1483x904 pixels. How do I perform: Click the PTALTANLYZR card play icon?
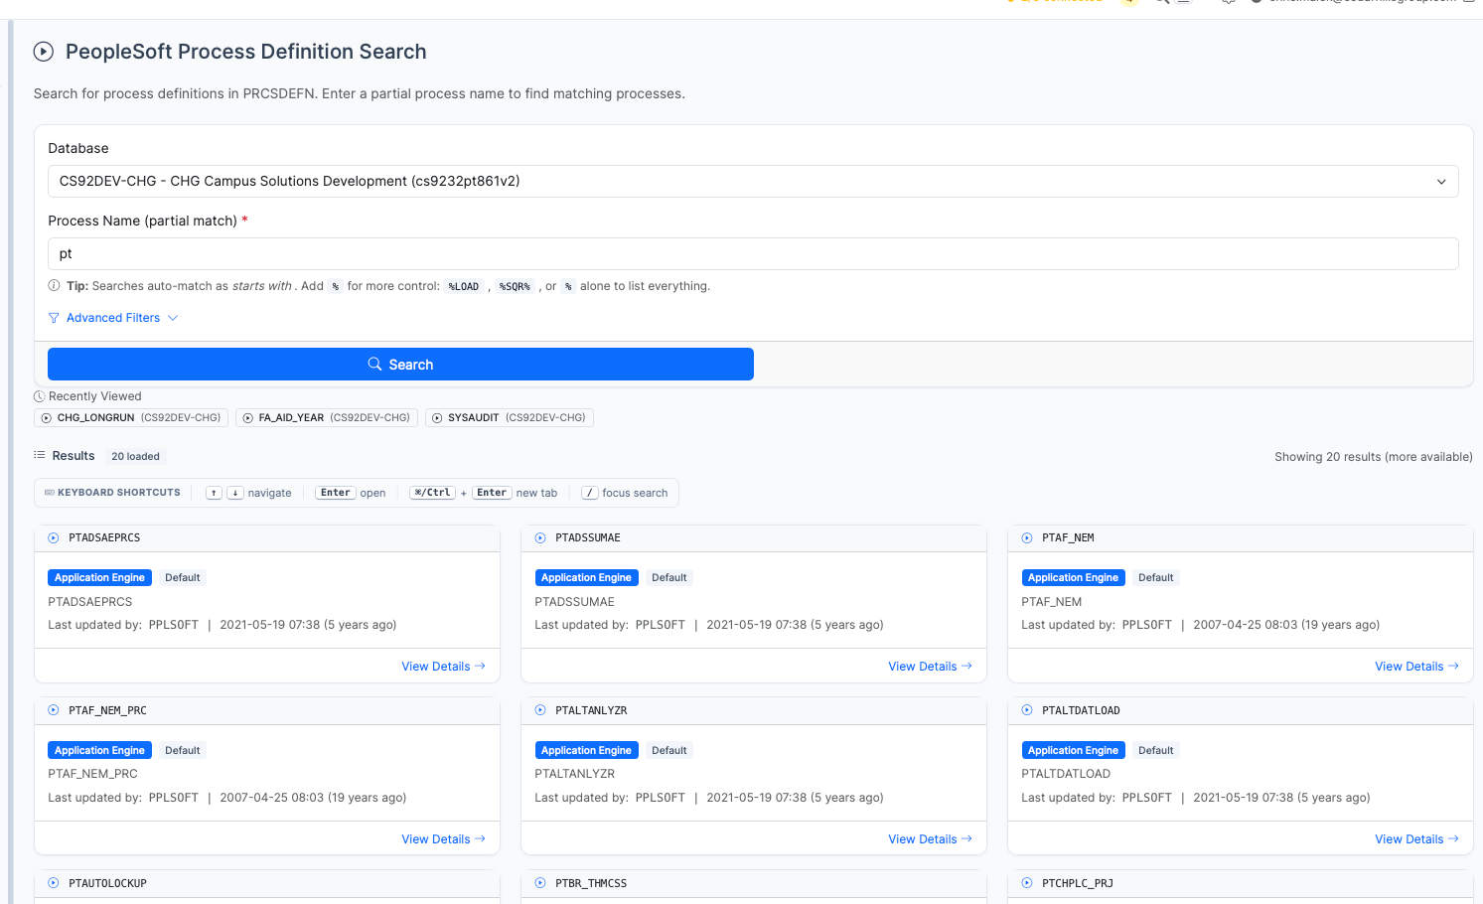tap(540, 710)
